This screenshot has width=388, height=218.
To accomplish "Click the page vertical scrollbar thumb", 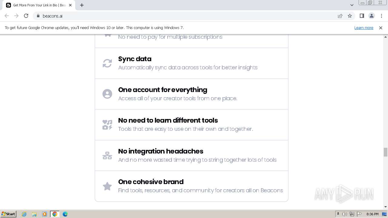I will click(386, 152).
